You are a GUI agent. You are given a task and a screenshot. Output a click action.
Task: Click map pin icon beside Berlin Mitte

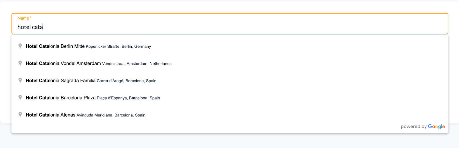[x=20, y=46]
